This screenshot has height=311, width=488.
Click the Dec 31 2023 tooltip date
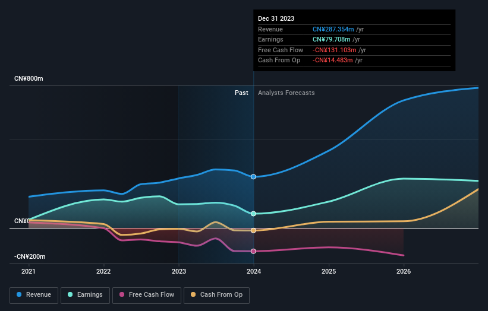click(276, 18)
